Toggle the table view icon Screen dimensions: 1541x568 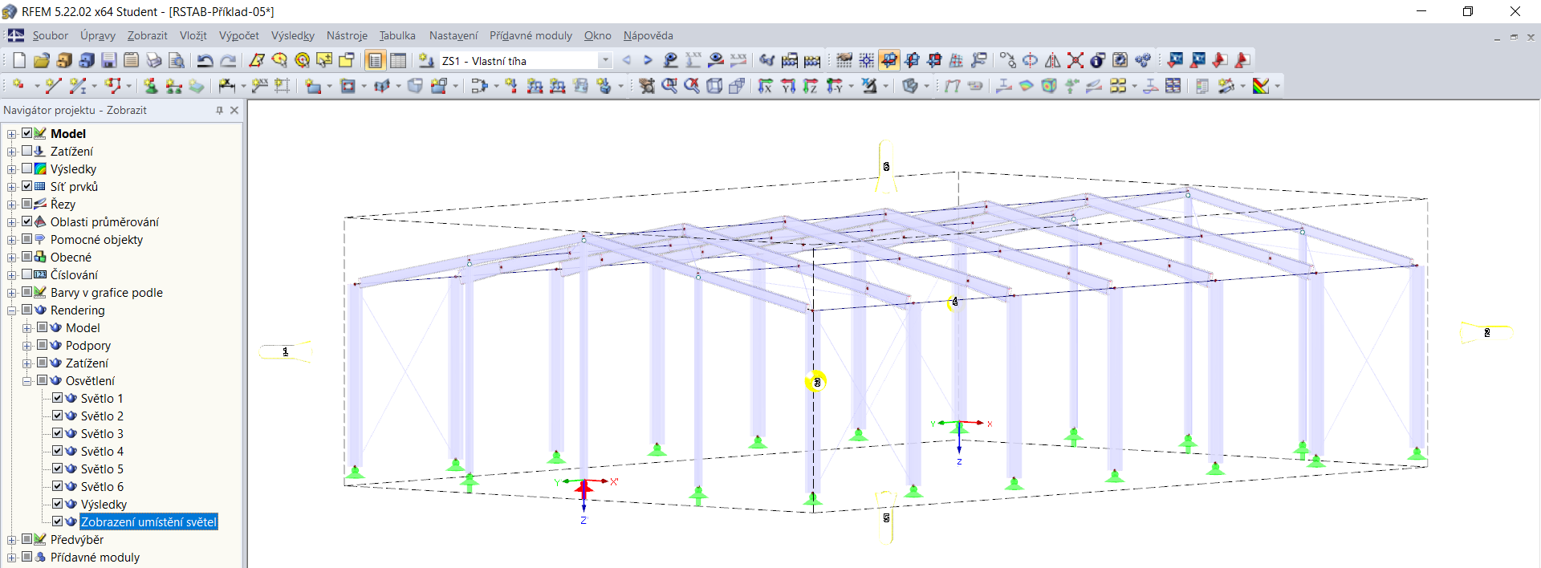pos(398,60)
